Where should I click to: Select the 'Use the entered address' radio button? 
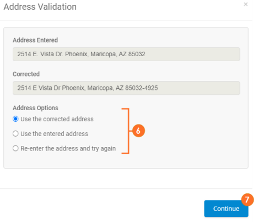[x=15, y=134]
